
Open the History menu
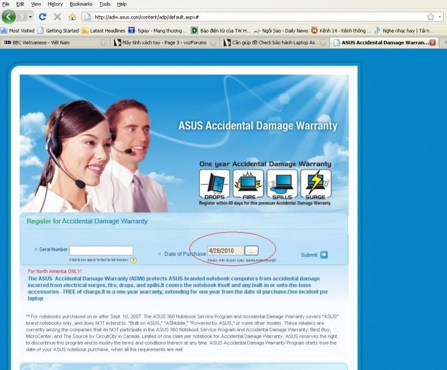pos(55,4)
